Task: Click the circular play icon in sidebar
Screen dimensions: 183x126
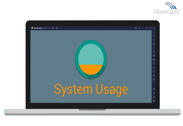Action: pos(154,52)
